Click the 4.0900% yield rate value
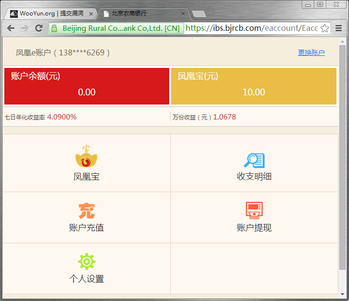 coord(62,117)
